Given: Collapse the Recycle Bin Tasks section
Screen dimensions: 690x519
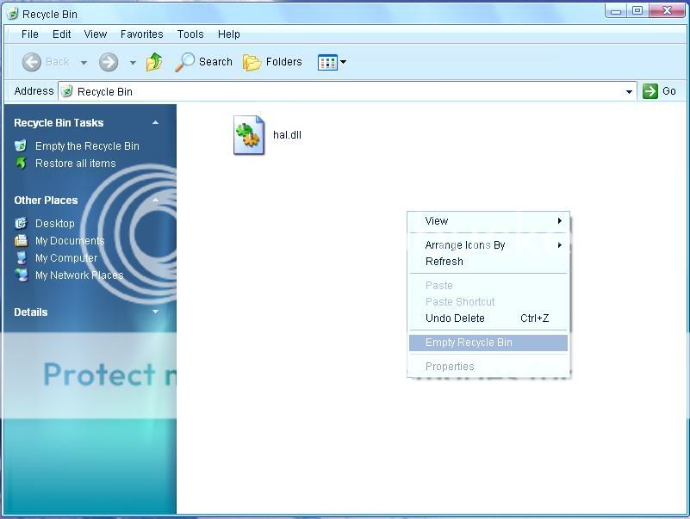Looking at the screenshot, I should 155,123.
